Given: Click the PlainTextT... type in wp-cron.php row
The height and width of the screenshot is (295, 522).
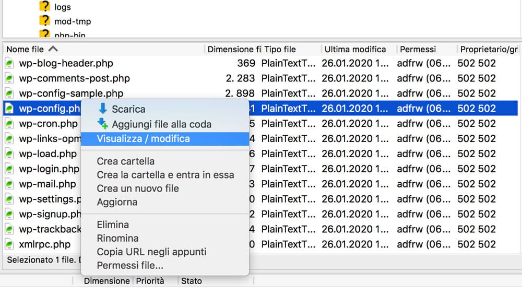Looking at the screenshot, I should pyautogui.click(x=288, y=124).
